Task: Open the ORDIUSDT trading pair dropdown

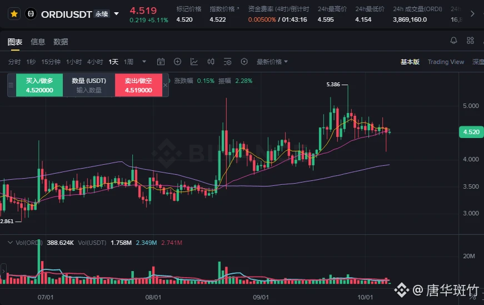Action: pyautogui.click(x=116, y=14)
